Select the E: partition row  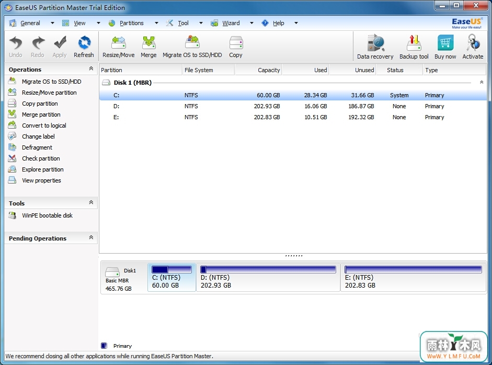(x=293, y=117)
